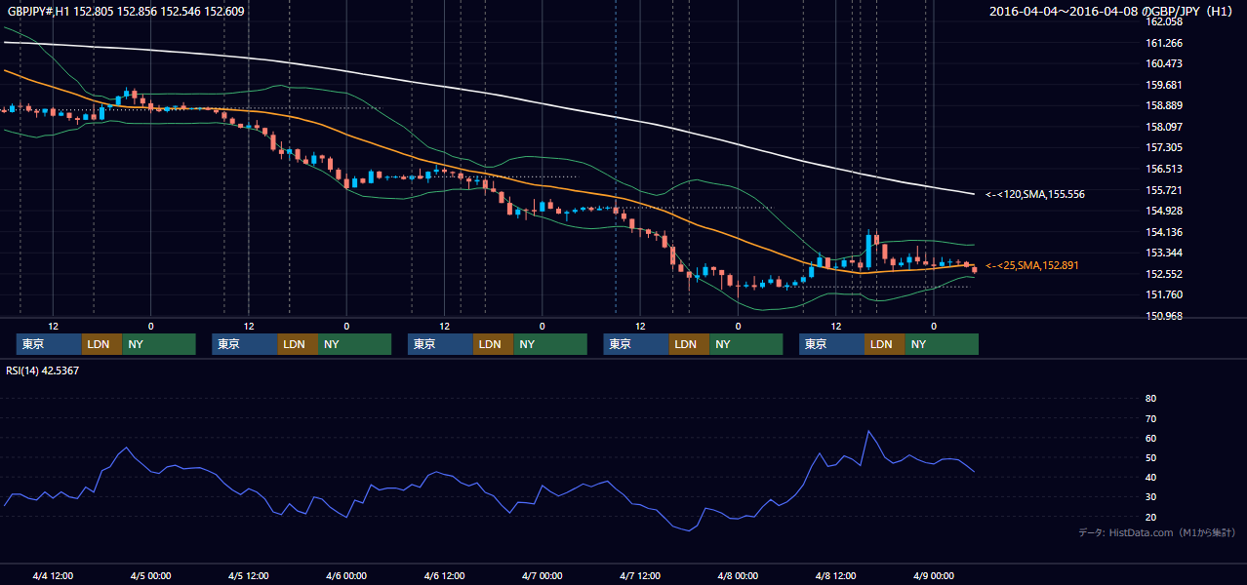Select the NY session block above 4/9 00:00
Screen dimensions: 1247x585
(942, 344)
